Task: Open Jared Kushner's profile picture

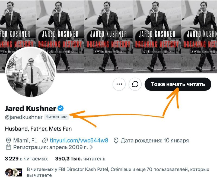Action: (x=31, y=72)
